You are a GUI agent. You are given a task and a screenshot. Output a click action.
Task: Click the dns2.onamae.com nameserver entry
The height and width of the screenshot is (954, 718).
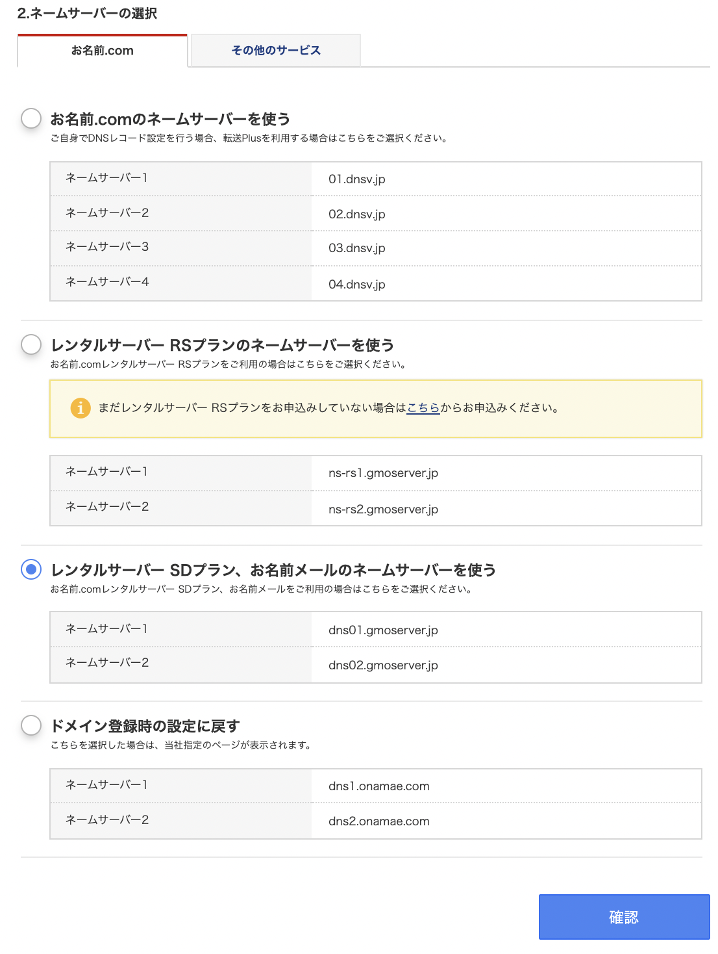click(378, 821)
